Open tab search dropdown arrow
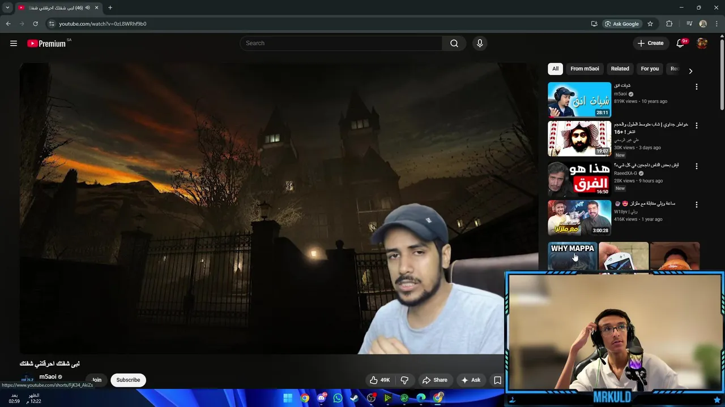Viewport: 725px width, 407px height. 7,8
